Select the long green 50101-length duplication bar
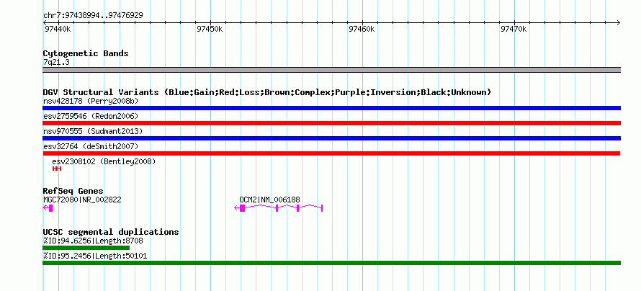 (x=331, y=263)
